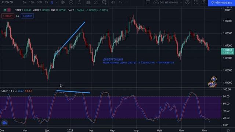The width and height of the screenshot is (235, 132).
Task: Open time axis settings gear at bottom right
Action: point(228,131)
